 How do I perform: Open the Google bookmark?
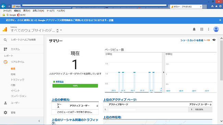(x=11, y=15)
